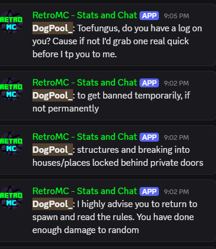Open RetroMC - Stats and Chat name at 9:05 PM
216x249 pixels.
pos(85,15)
